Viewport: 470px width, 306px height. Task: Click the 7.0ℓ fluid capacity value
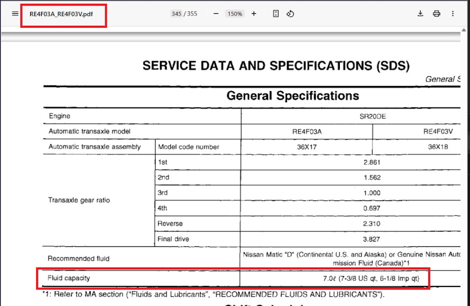pyautogui.click(x=371, y=279)
